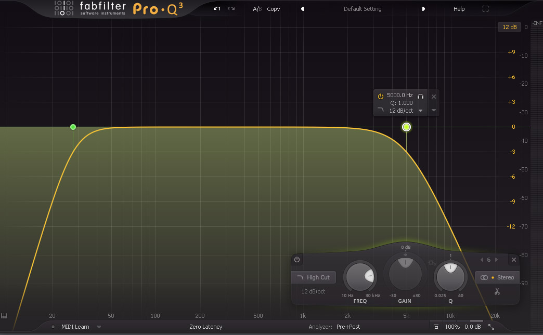Open the MIDI Learn dropdown arrow
This screenshot has width=543, height=335.
pyautogui.click(x=99, y=327)
